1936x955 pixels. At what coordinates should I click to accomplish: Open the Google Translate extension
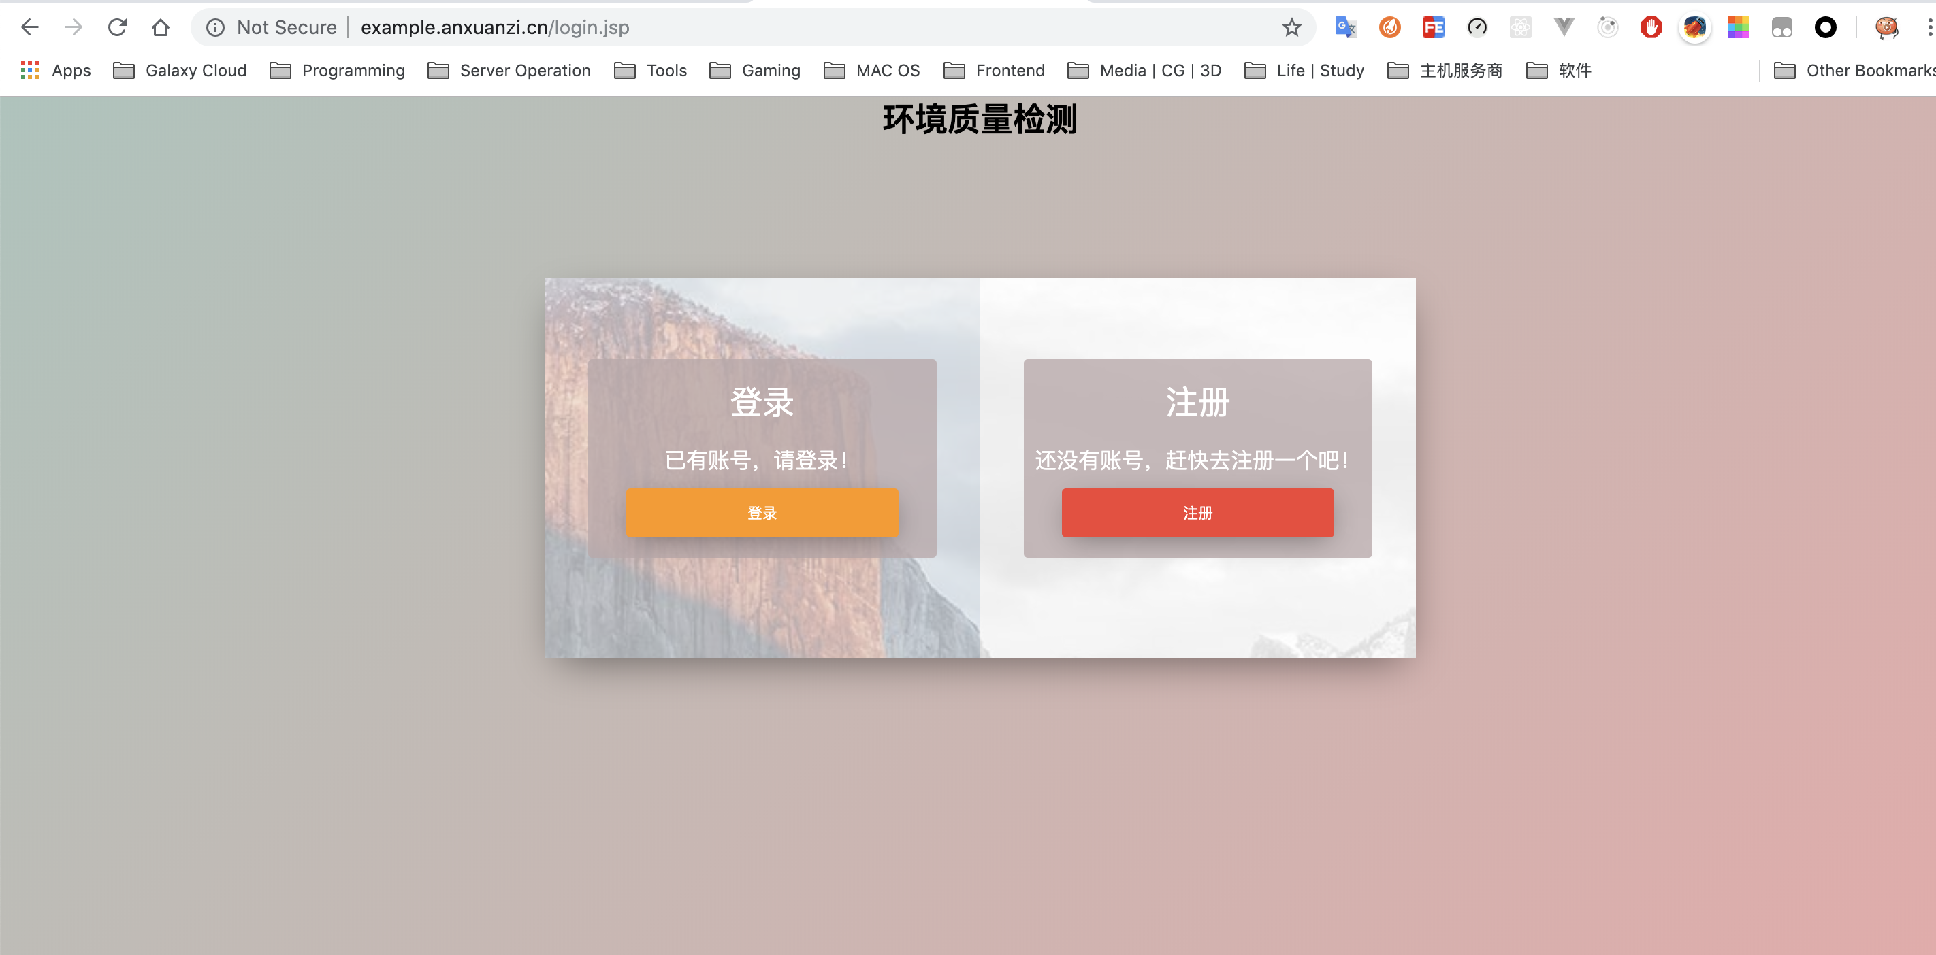[x=1345, y=27]
